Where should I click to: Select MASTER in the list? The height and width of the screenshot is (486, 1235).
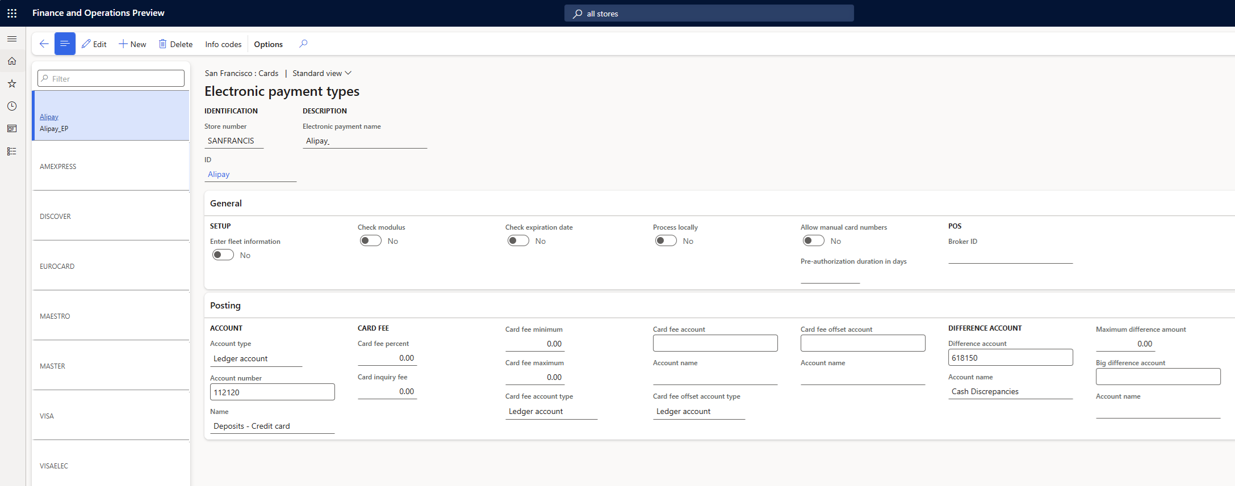coord(111,366)
